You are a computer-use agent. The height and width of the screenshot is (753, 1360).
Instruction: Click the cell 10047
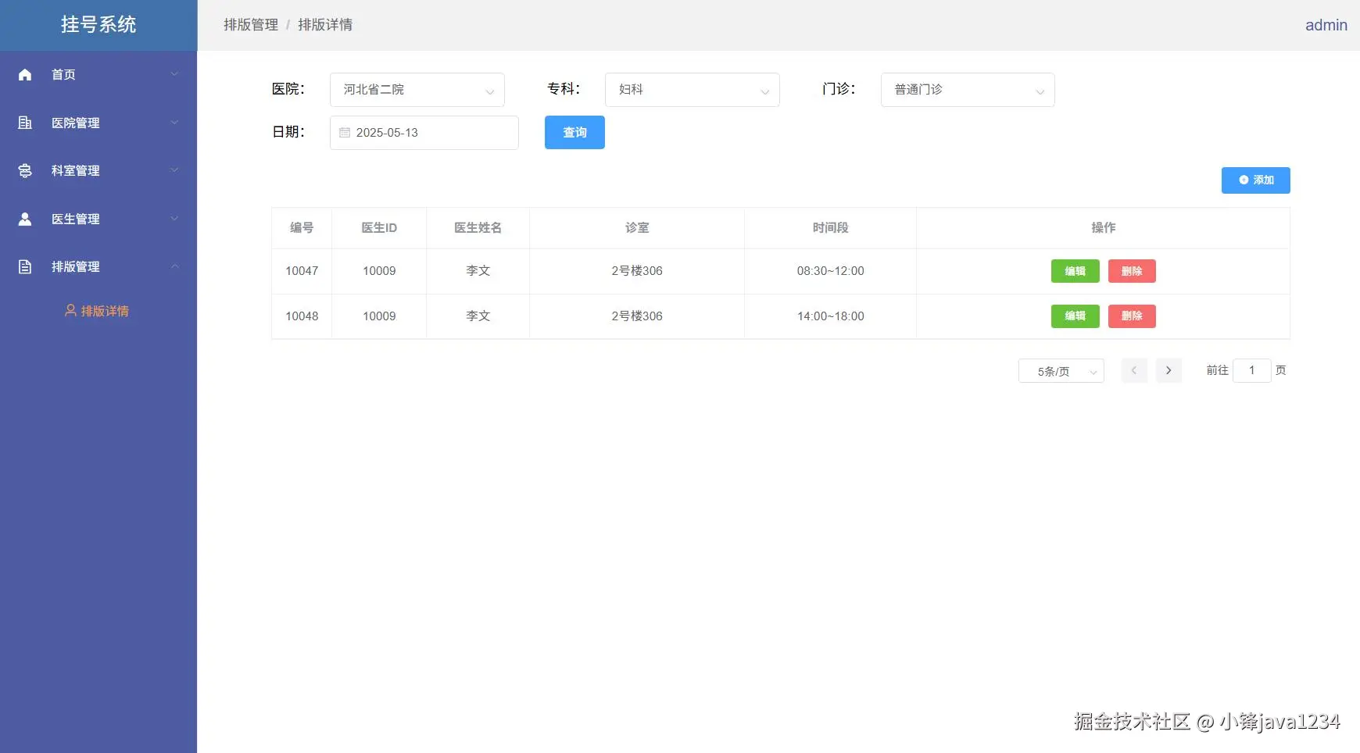[302, 271]
